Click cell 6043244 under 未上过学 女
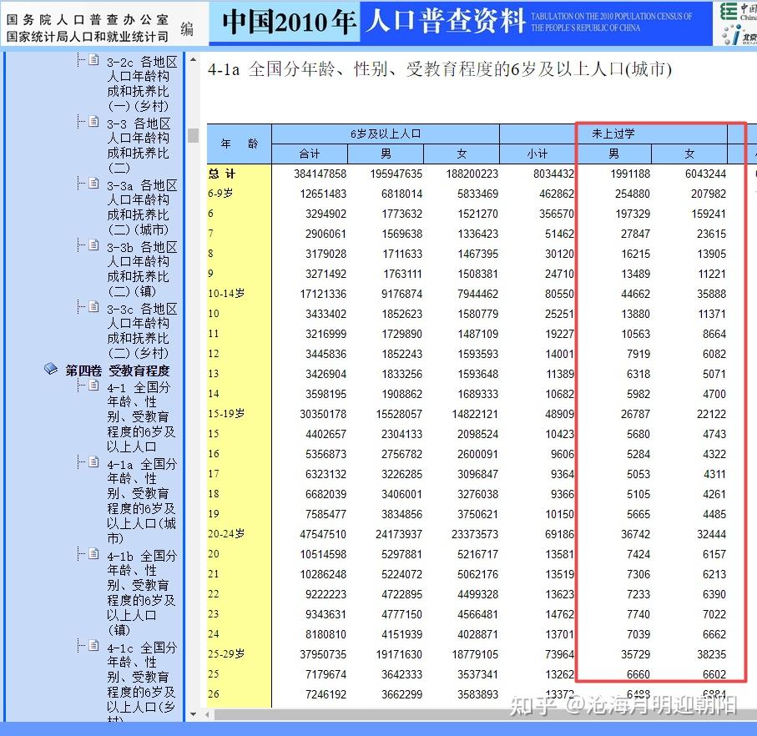Viewport: 757px width, 736px height. [705, 174]
